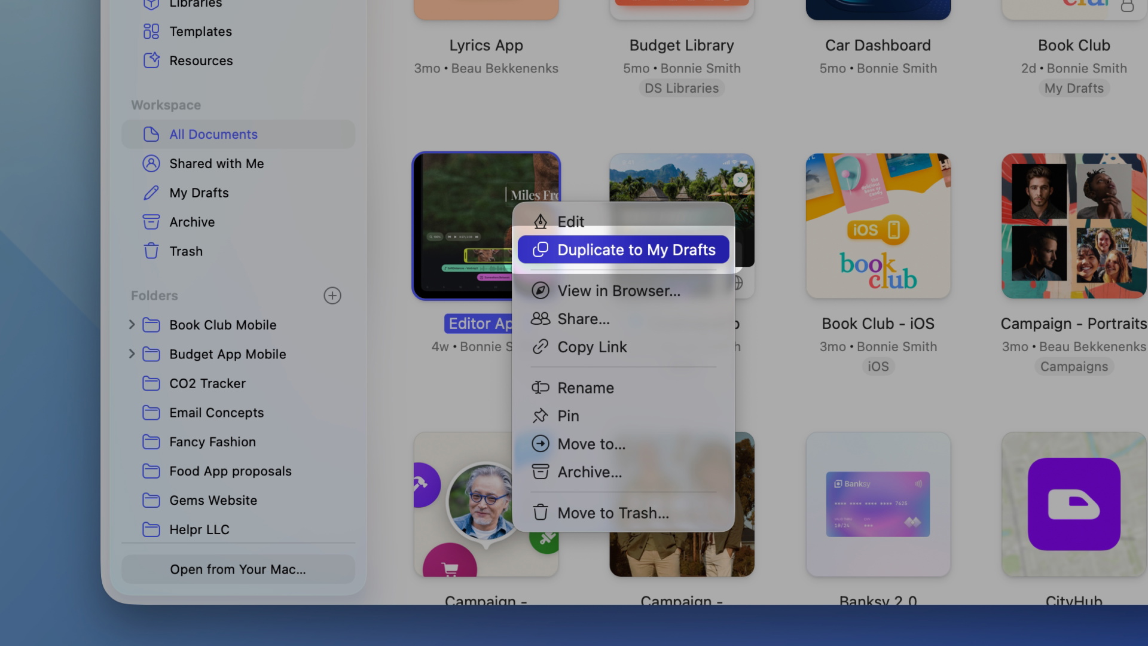Screen dimensions: 1148x646
Task: Click the Email Concepts folder icon
Action: (151, 413)
